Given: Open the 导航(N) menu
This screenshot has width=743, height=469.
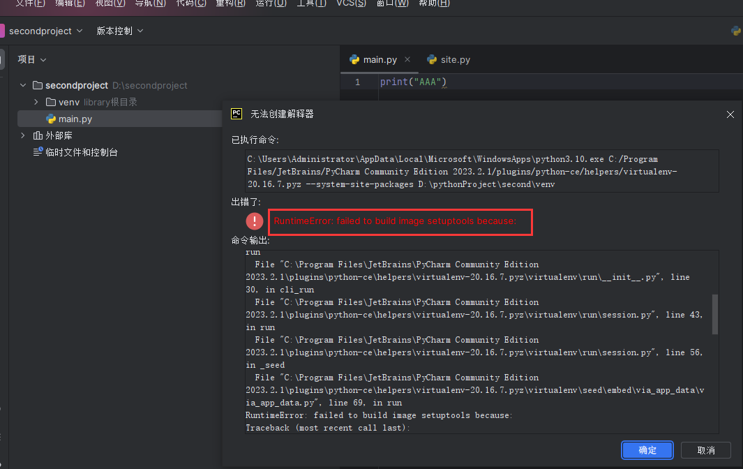Looking at the screenshot, I should click(150, 3).
